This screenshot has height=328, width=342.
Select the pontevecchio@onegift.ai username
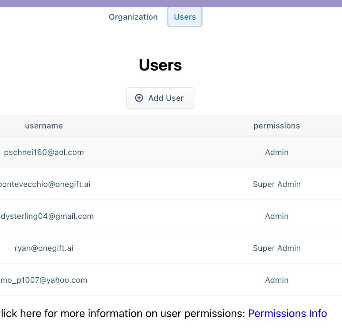(x=45, y=184)
